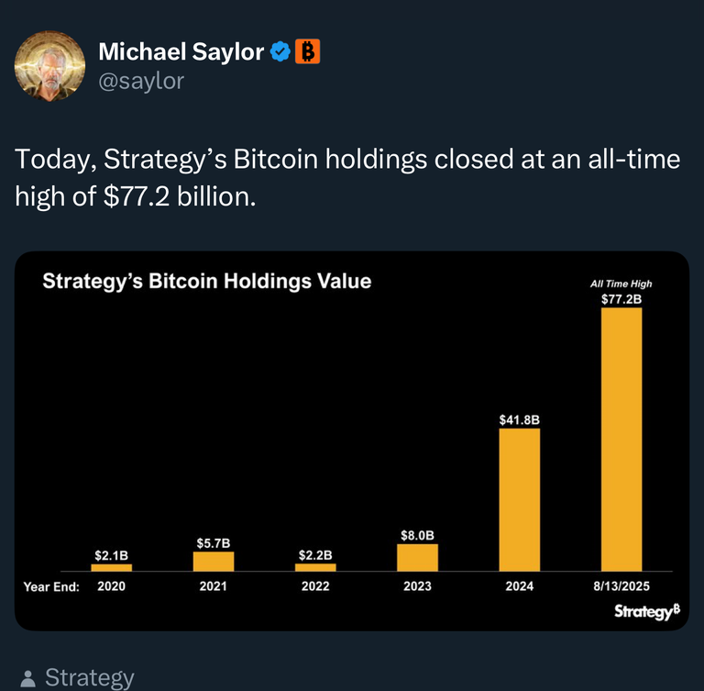Click the 2020 bar showing $2.1B

pos(111,568)
